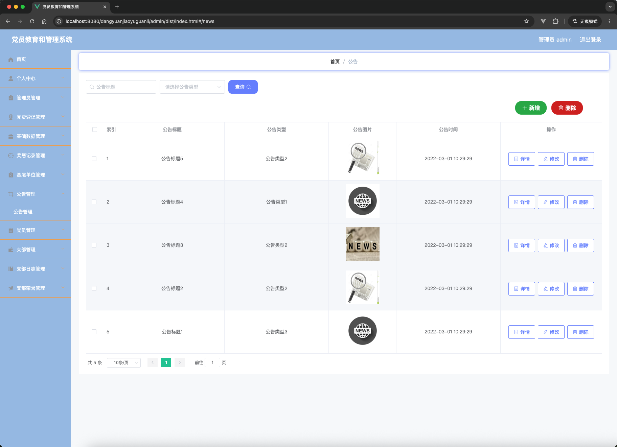Click the magnifier thumbnail for 公告标题5
The width and height of the screenshot is (617, 447).
363,158
